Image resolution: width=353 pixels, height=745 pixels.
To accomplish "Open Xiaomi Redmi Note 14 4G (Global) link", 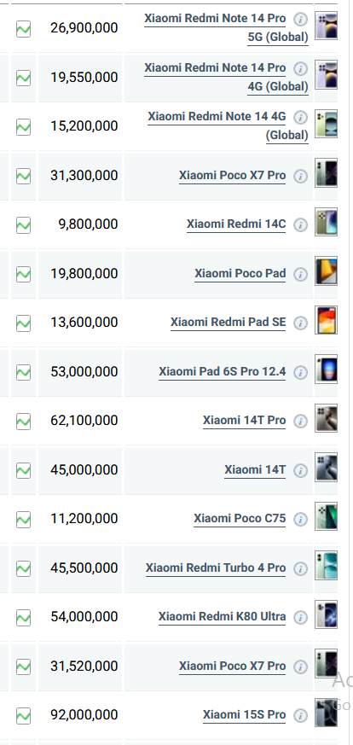I will coord(228,126).
